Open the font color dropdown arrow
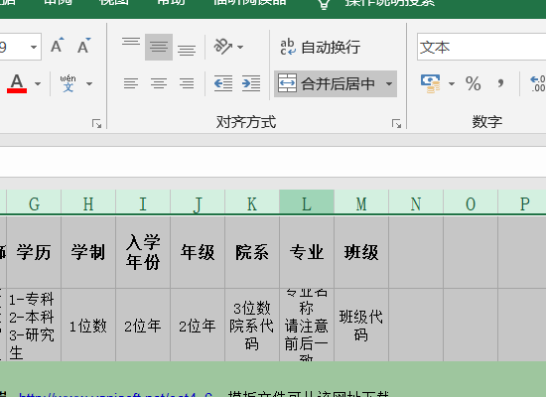Screen dimensions: 546x397 pyautogui.click(x=38, y=83)
